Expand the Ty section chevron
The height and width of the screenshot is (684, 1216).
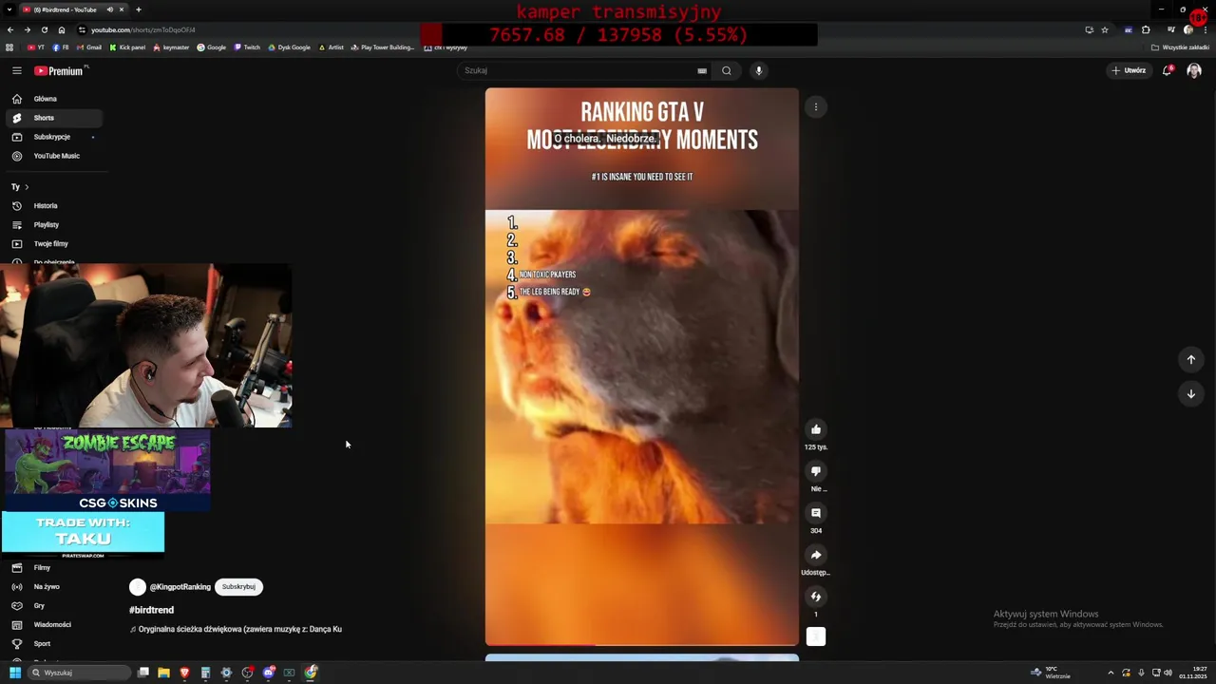pos(27,187)
